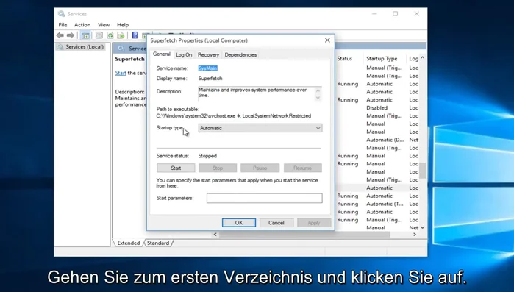Click the services list scroll up arrow
514x292 pixels.
[x=423, y=57]
